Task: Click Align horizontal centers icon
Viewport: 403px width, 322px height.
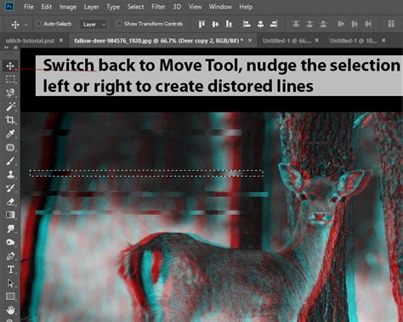Action: point(260,24)
